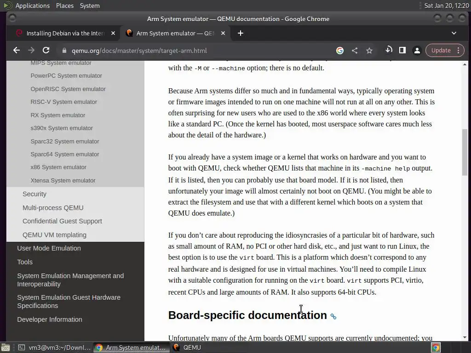Open the Chrome downloads icon
This screenshot has height=353, width=471.
pyautogui.click(x=389, y=50)
